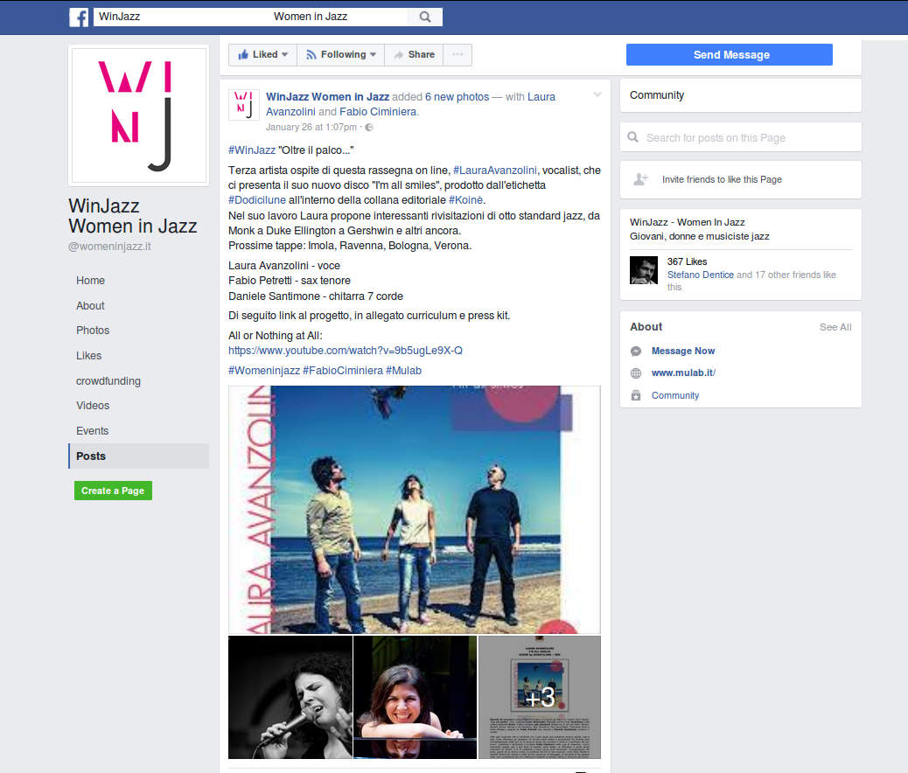Click the Send Message button

(x=729, y=54)
